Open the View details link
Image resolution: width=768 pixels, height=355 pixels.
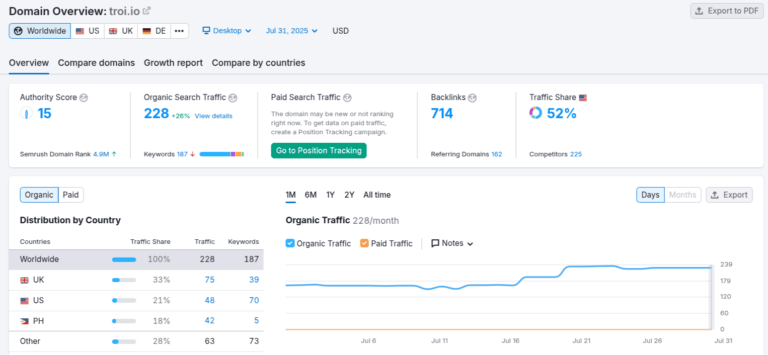pos(213,116)
